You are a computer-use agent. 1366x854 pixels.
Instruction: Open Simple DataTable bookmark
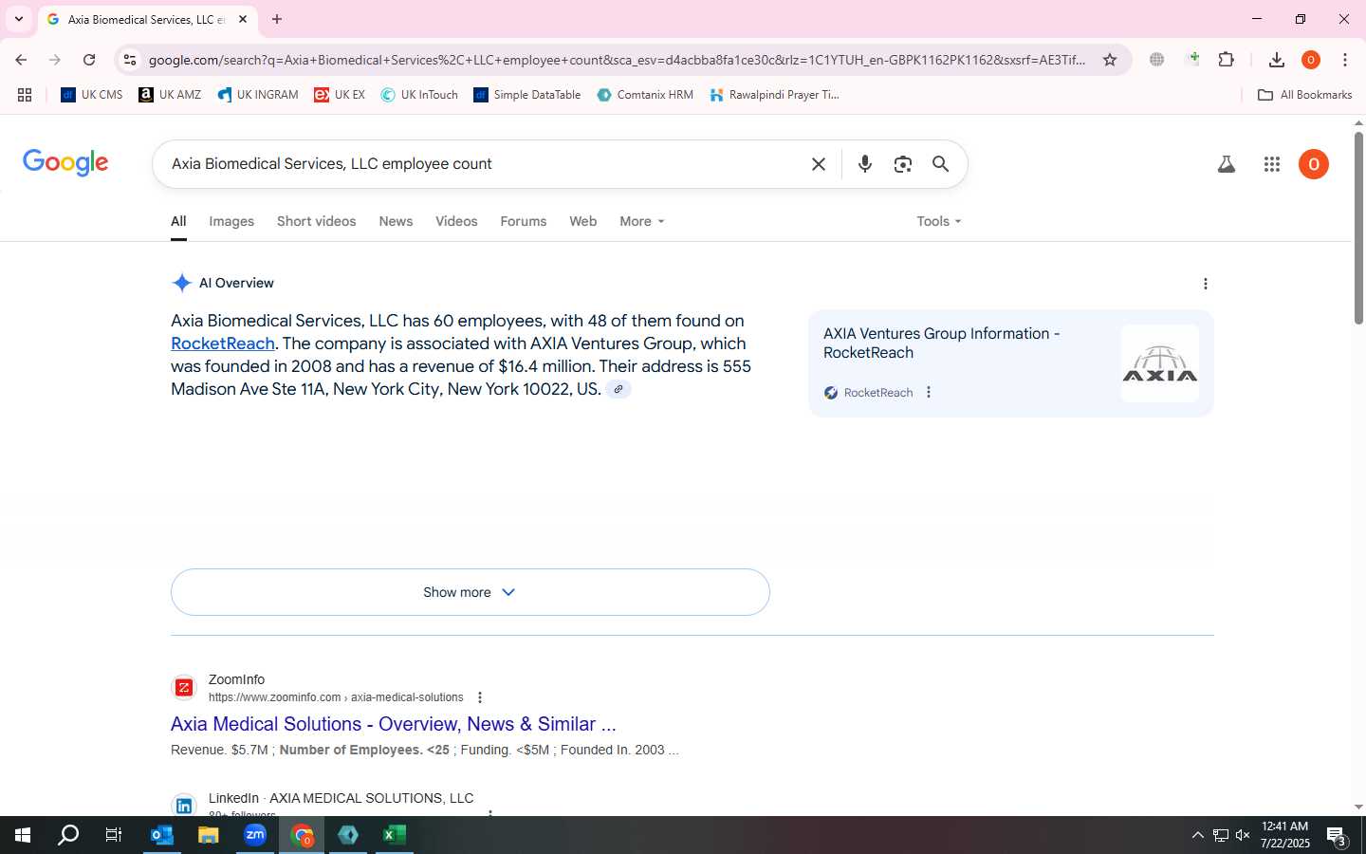pyautogui.click(x=527, y=95)
